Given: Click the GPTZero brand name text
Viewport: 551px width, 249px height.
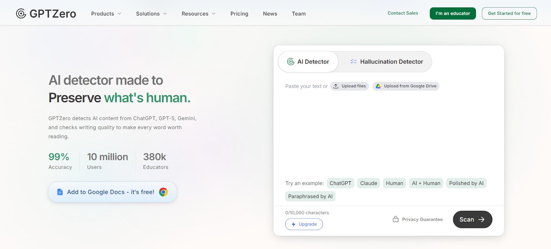Looking at the screenshot, I should [53, 14].
